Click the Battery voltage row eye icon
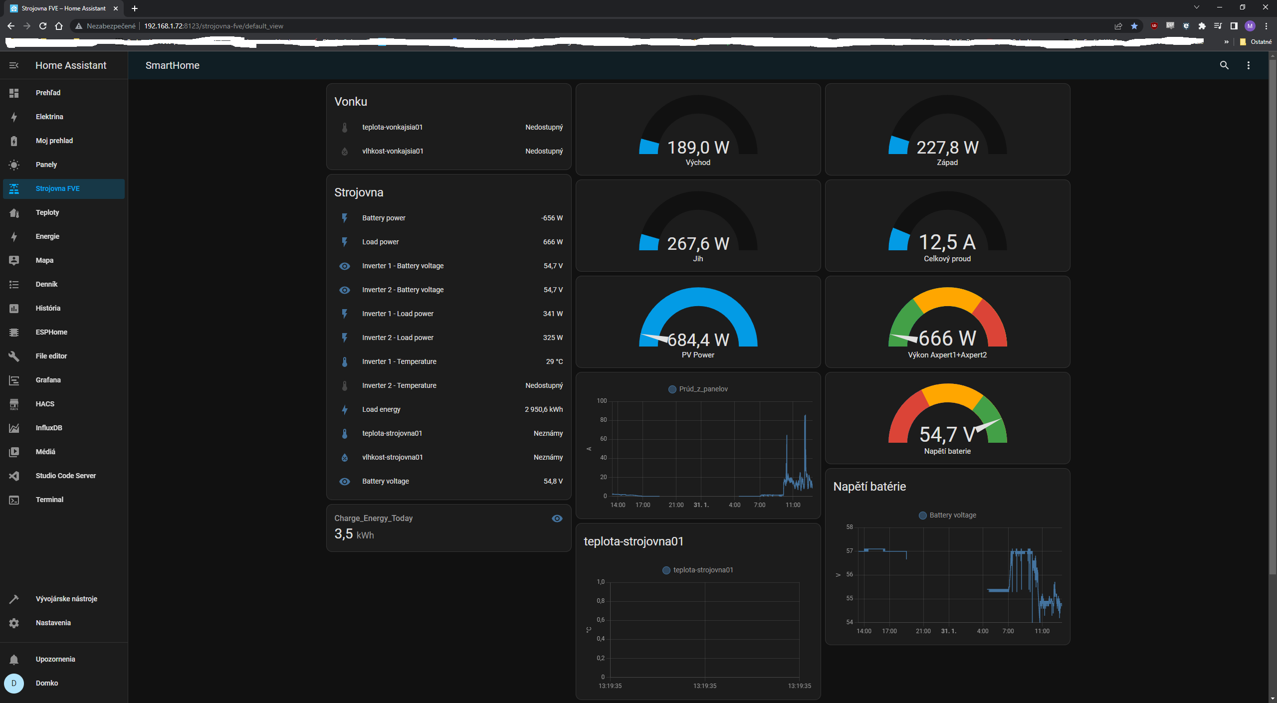This screenshot has width=1277, height=703. pos(344,482)
